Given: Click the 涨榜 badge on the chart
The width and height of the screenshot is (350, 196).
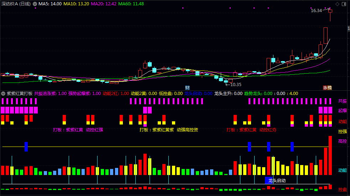Looking at the screenshot, I should pyautogui.click(x=328, y=88).
